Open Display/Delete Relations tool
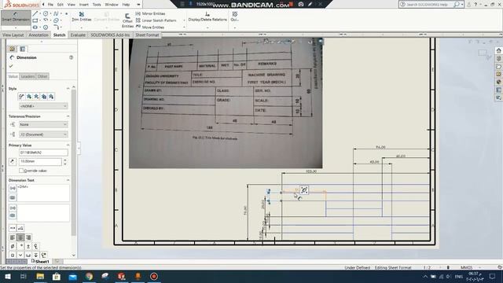The image size is (503, 283). 207,17
